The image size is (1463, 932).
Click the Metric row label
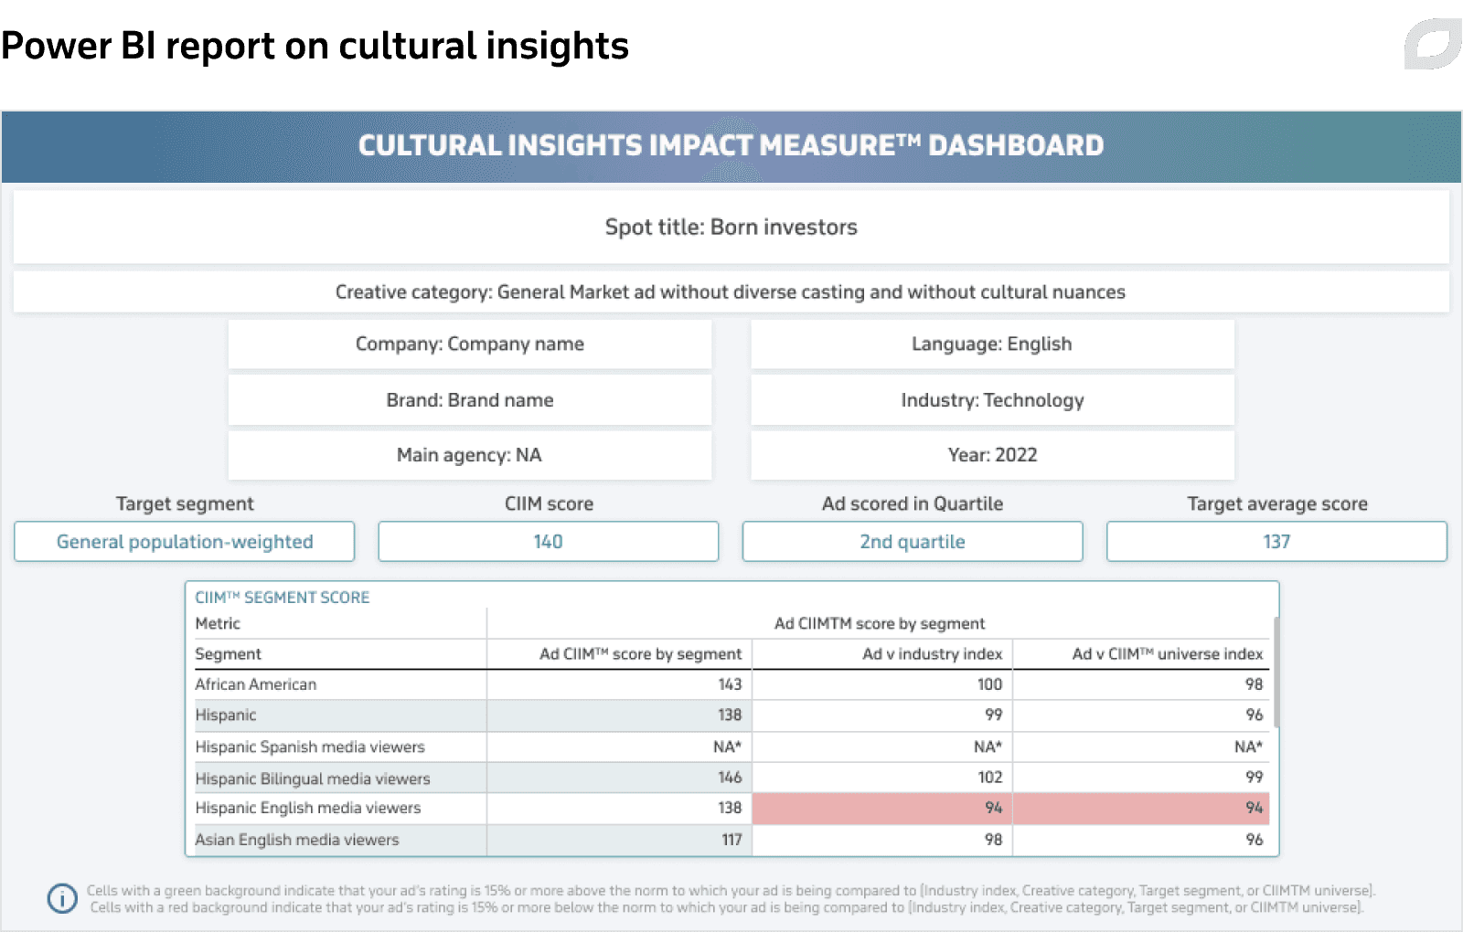[x=218, y=624]
